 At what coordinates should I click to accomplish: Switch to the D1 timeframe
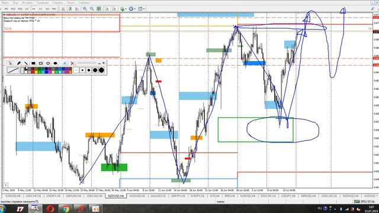[41, 9]
